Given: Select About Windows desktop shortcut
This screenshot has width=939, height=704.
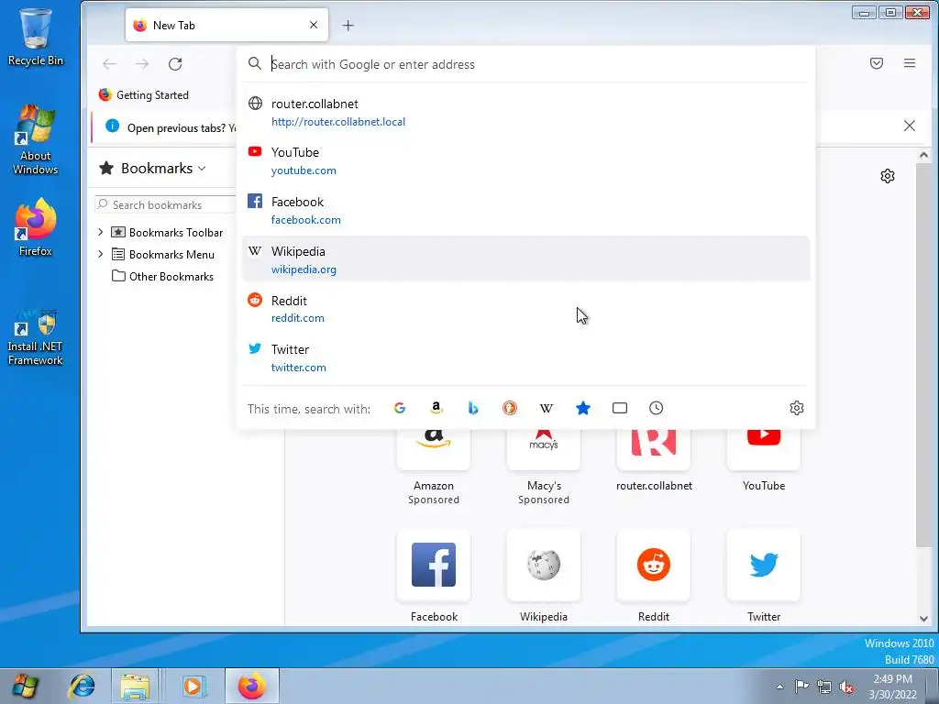Looking at the screenshot, I should pos(36,140).
